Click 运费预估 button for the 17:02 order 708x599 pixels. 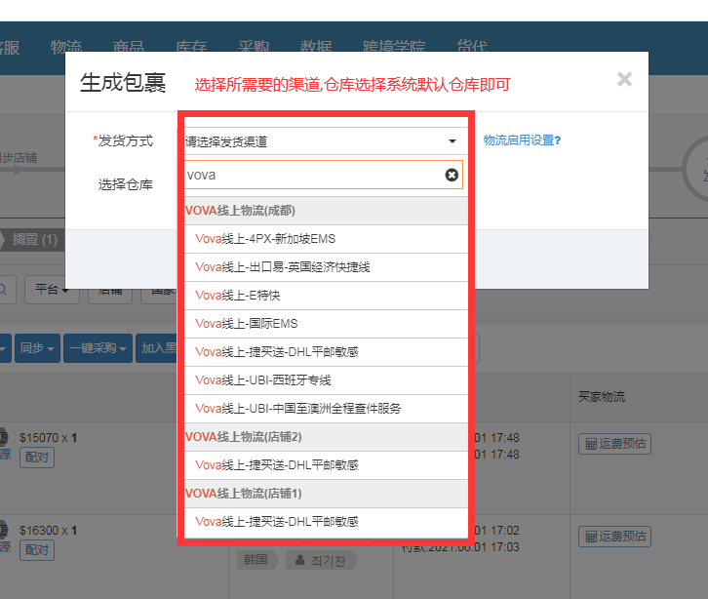click(x=615, y=537)
